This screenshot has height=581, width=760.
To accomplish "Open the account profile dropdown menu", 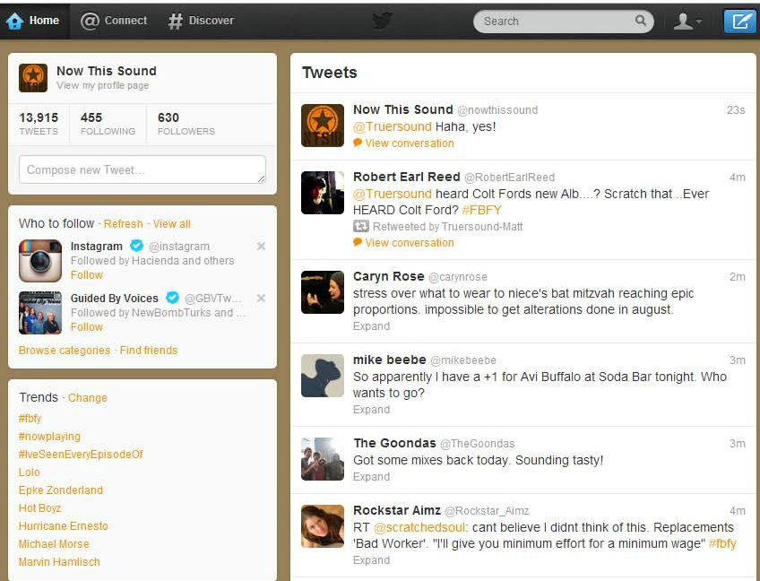I will click(687, 22).
